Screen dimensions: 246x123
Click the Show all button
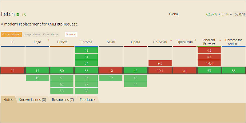71,34
